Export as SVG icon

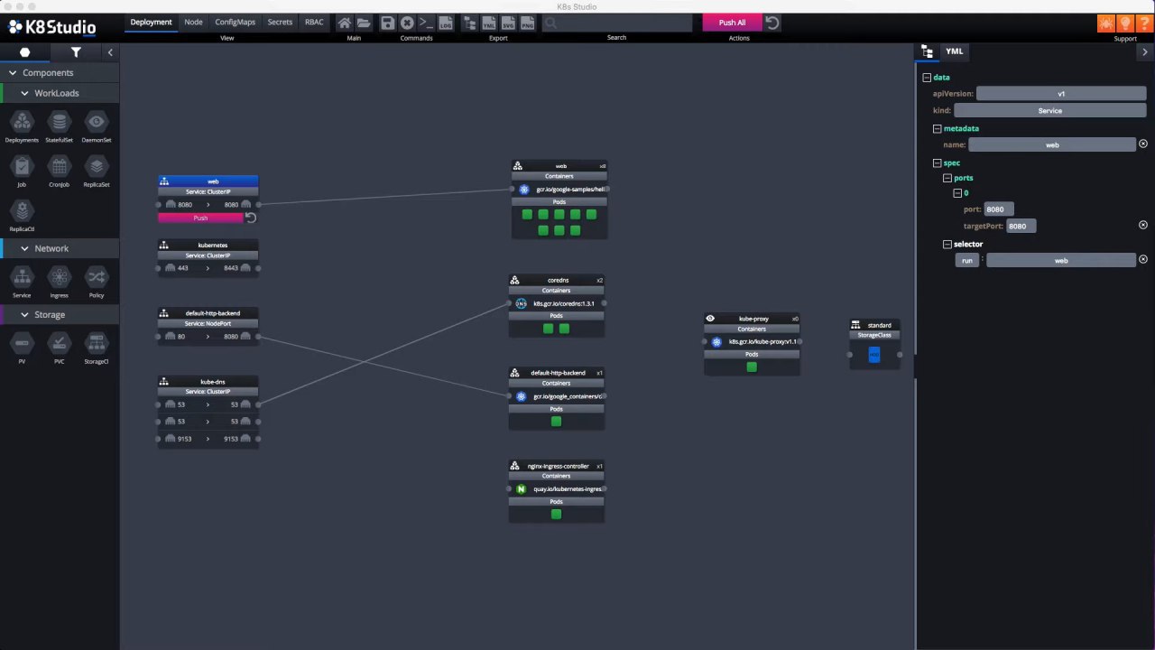pyautogui.click(x=508, y=23)
